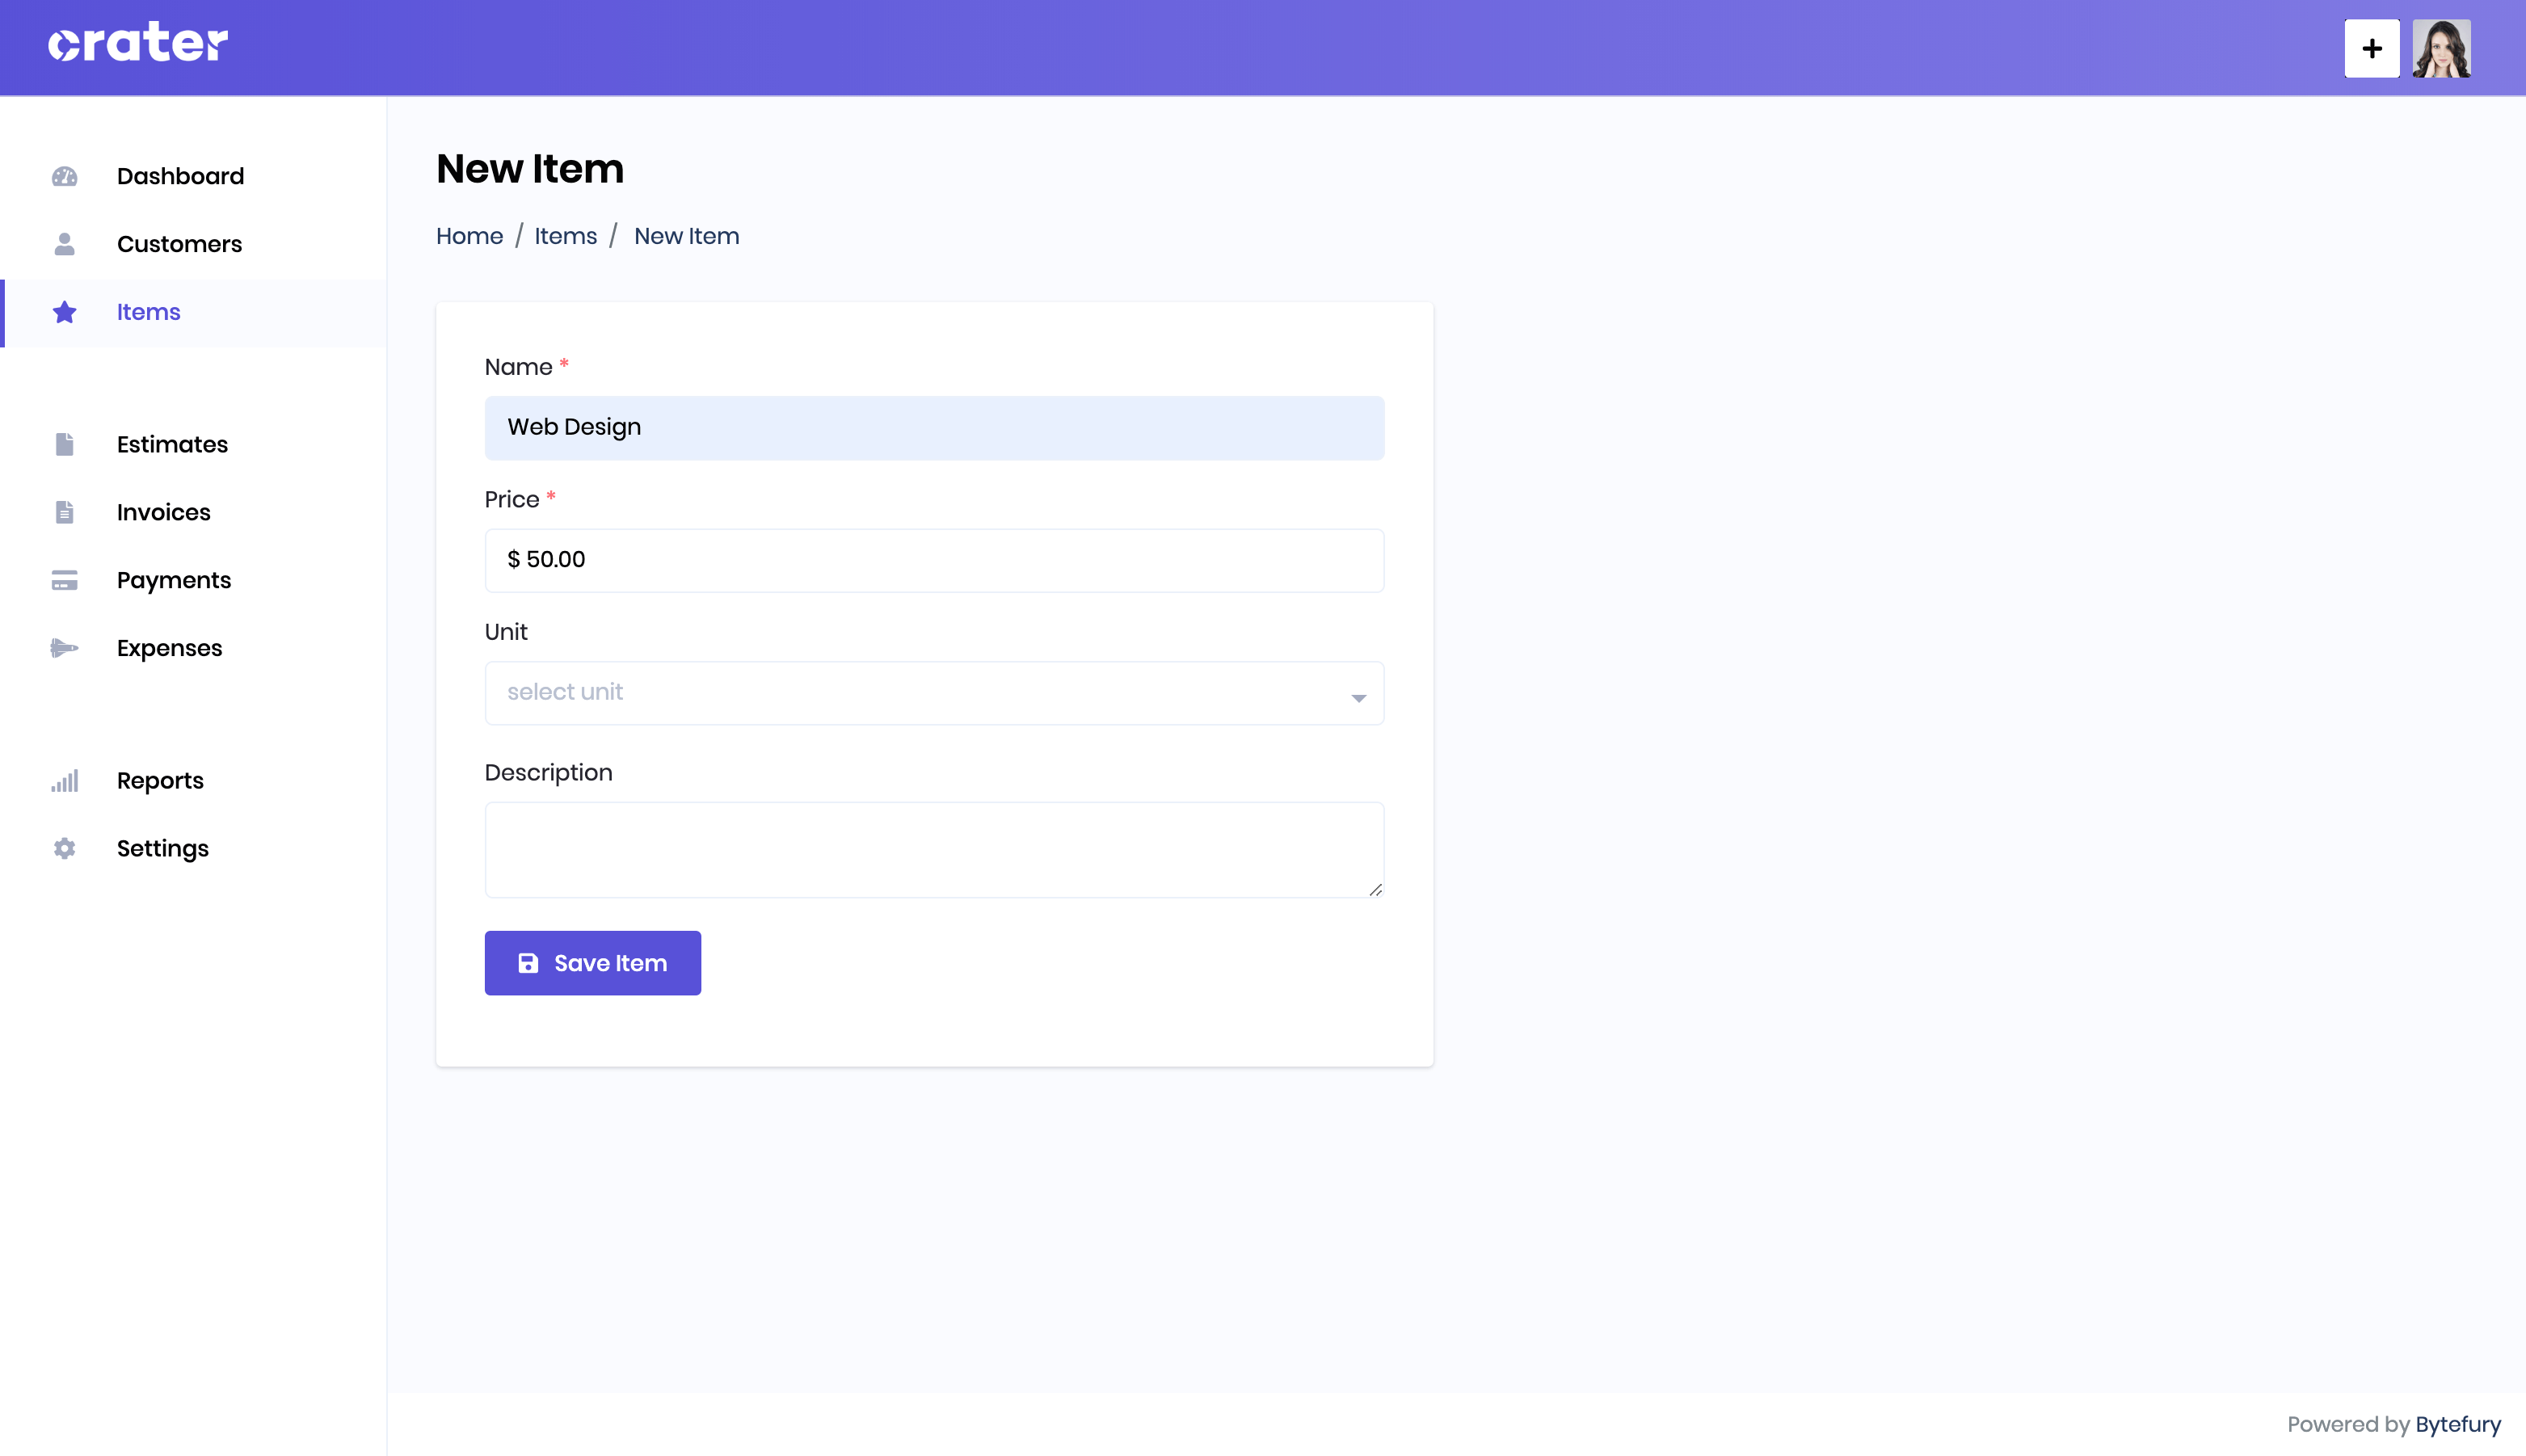Open Settings in the sidebar
The image size is (2526, 1456).
tap(194, 848)
